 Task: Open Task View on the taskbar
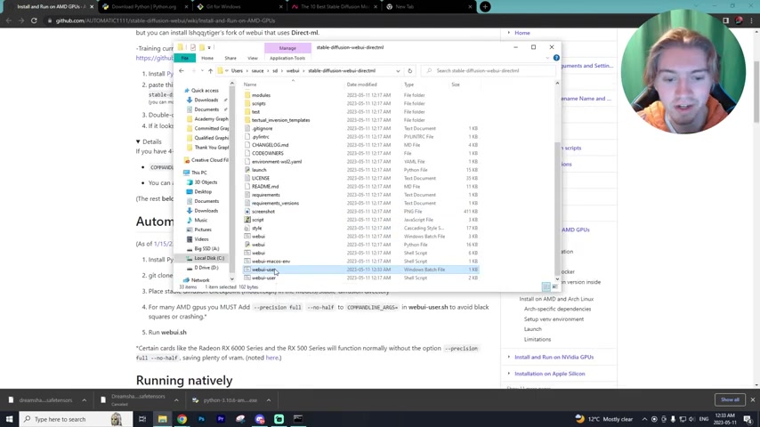pos(142,419)
